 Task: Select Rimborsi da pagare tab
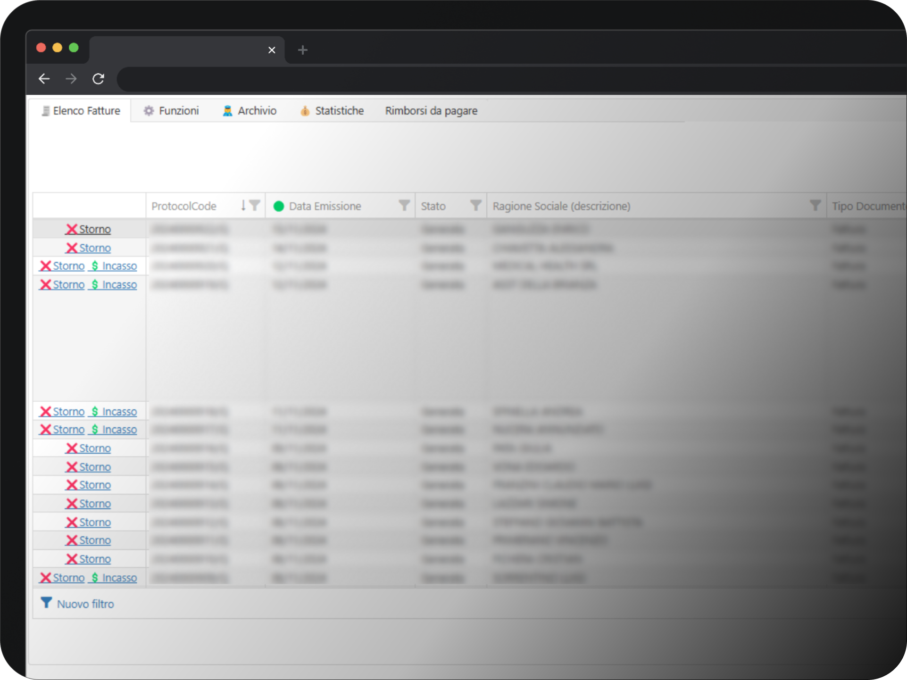pos(431,111)
